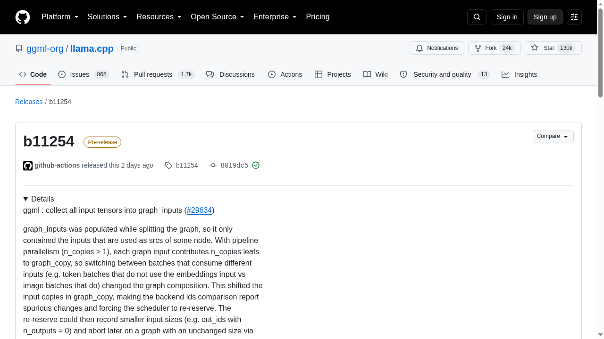Open the Actions tab
The height and width of the screenshot is (339, 604).
click(285, 74)
